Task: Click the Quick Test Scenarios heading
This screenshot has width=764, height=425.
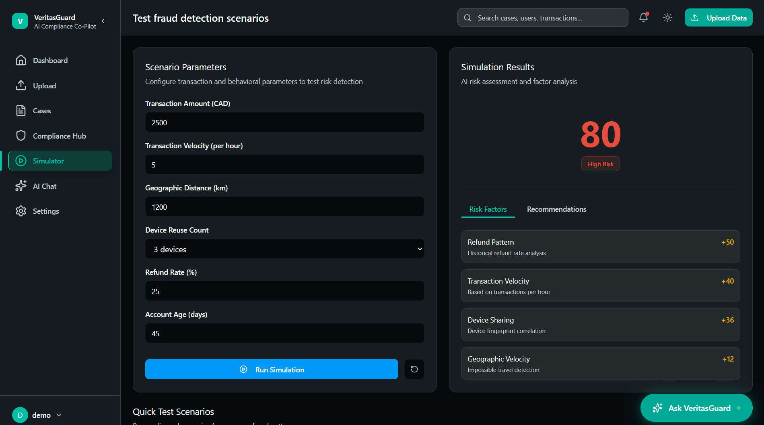Action: point(173,412)
